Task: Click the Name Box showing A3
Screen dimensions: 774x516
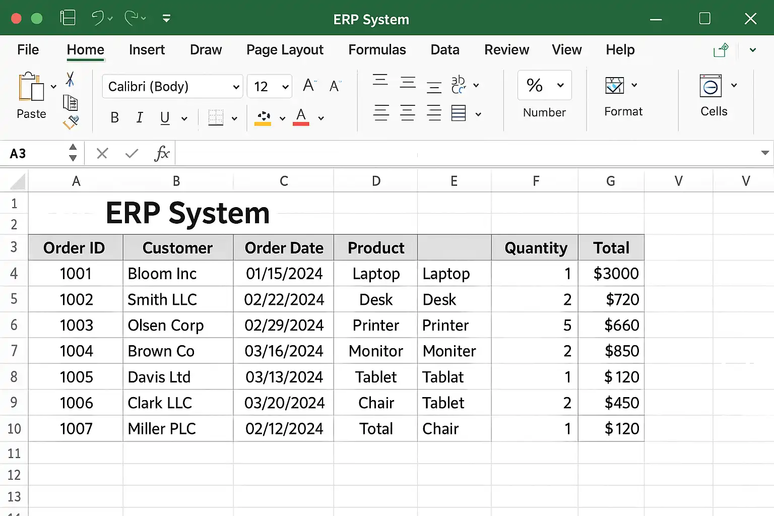Action: [x=35, y=153]
